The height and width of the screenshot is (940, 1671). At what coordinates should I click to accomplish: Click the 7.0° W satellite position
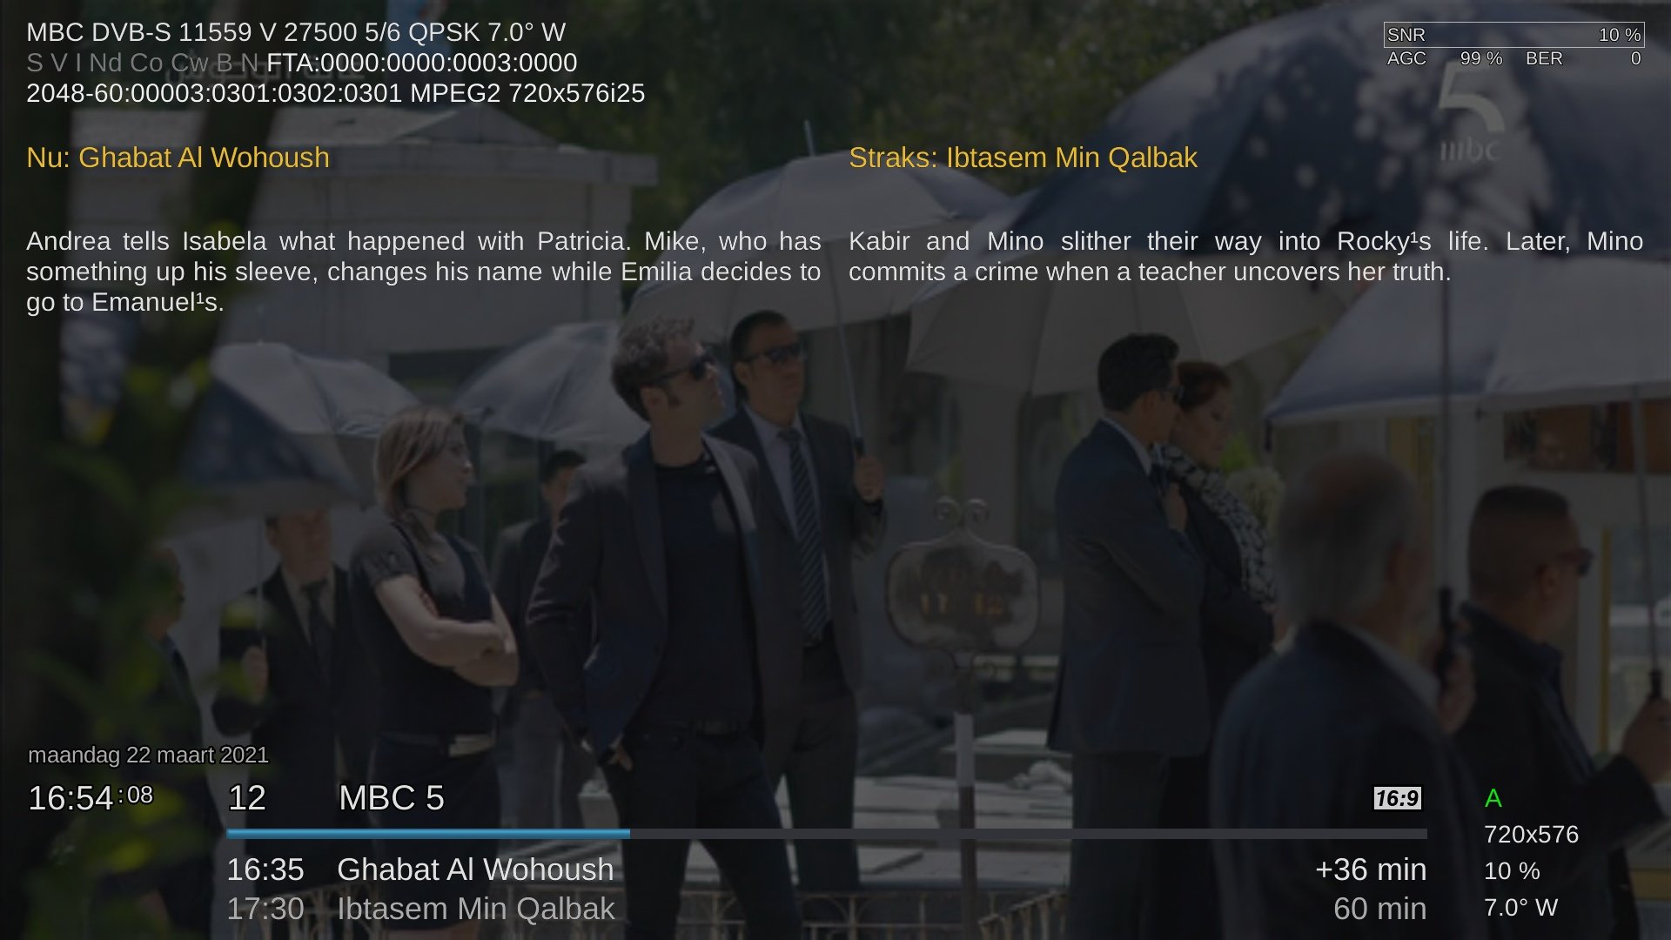coord(1520,908)
